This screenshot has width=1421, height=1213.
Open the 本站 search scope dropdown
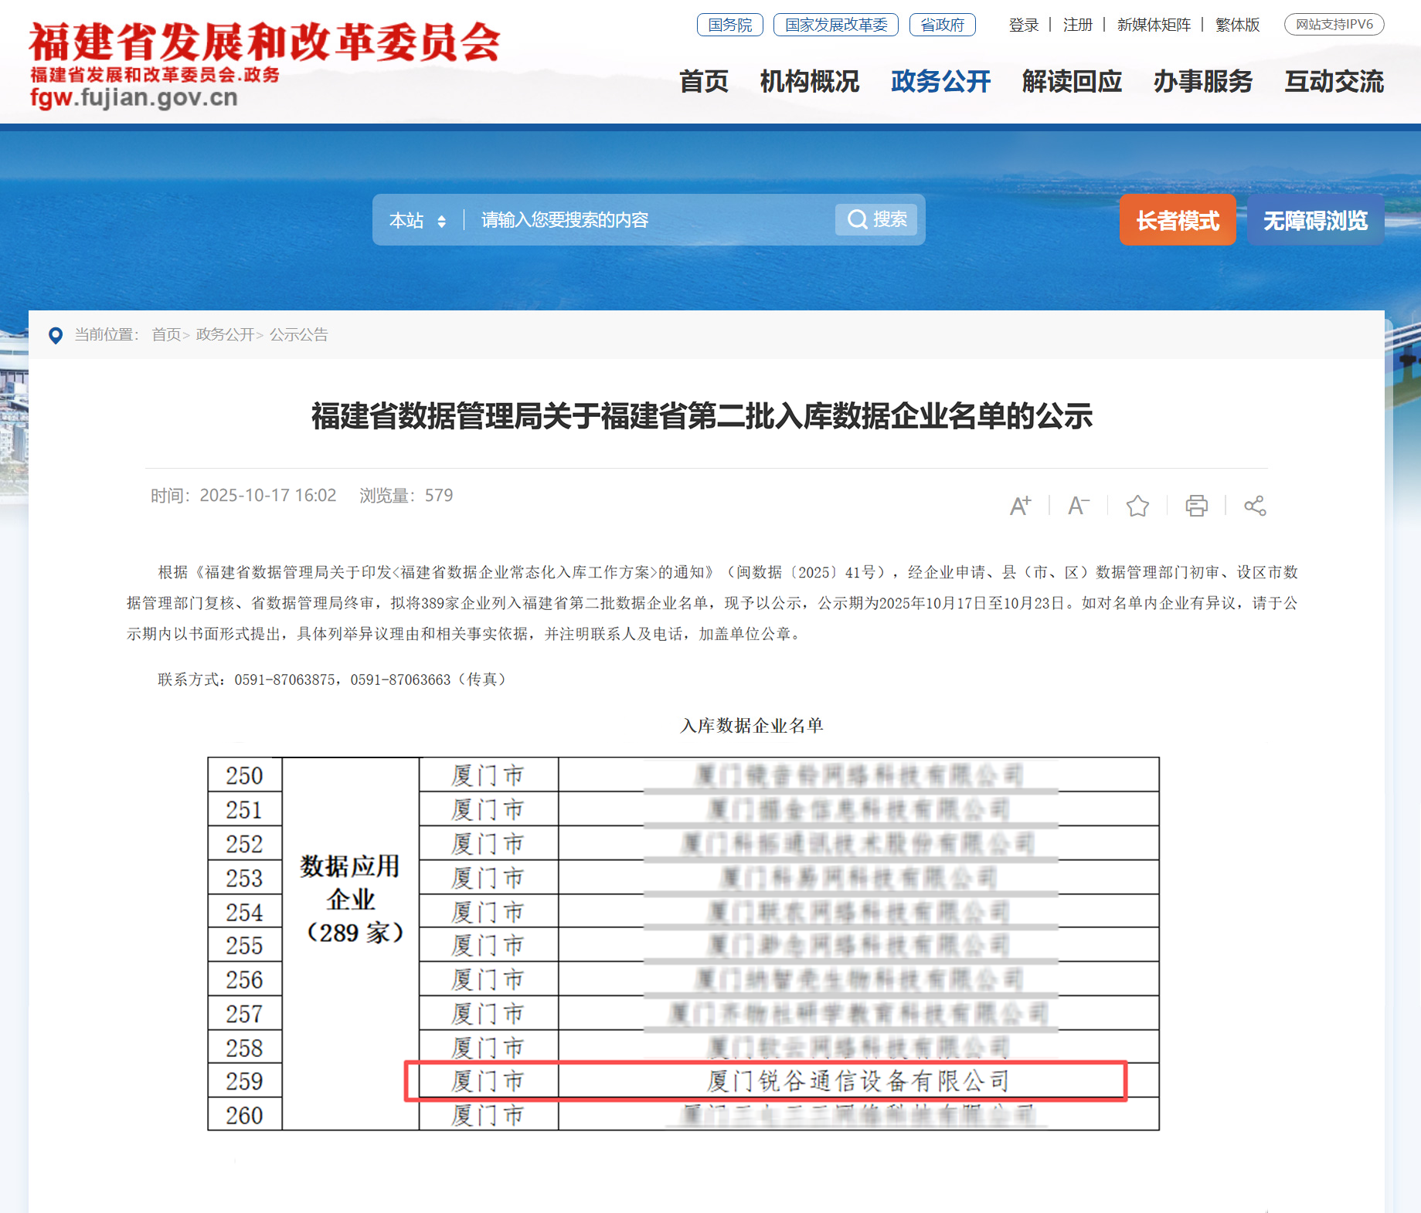click(x=416, y=220)
